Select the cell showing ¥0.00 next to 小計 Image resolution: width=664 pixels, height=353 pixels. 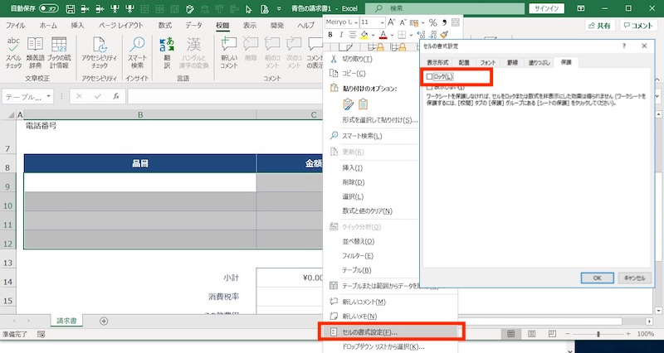[289, 278]
